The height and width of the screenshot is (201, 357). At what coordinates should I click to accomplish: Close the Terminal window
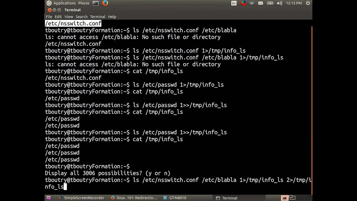click(50, 10)
